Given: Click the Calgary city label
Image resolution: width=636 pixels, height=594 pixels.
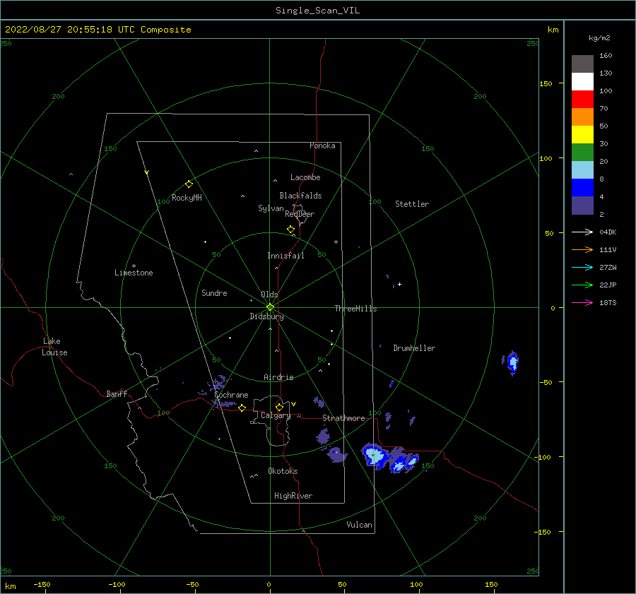Looking at the screenshot, I should (276, 415).
